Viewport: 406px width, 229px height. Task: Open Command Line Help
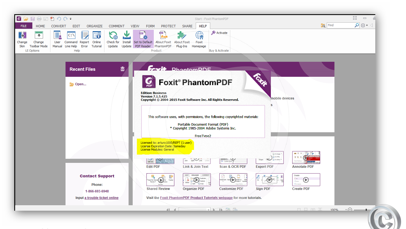[71, 39]
